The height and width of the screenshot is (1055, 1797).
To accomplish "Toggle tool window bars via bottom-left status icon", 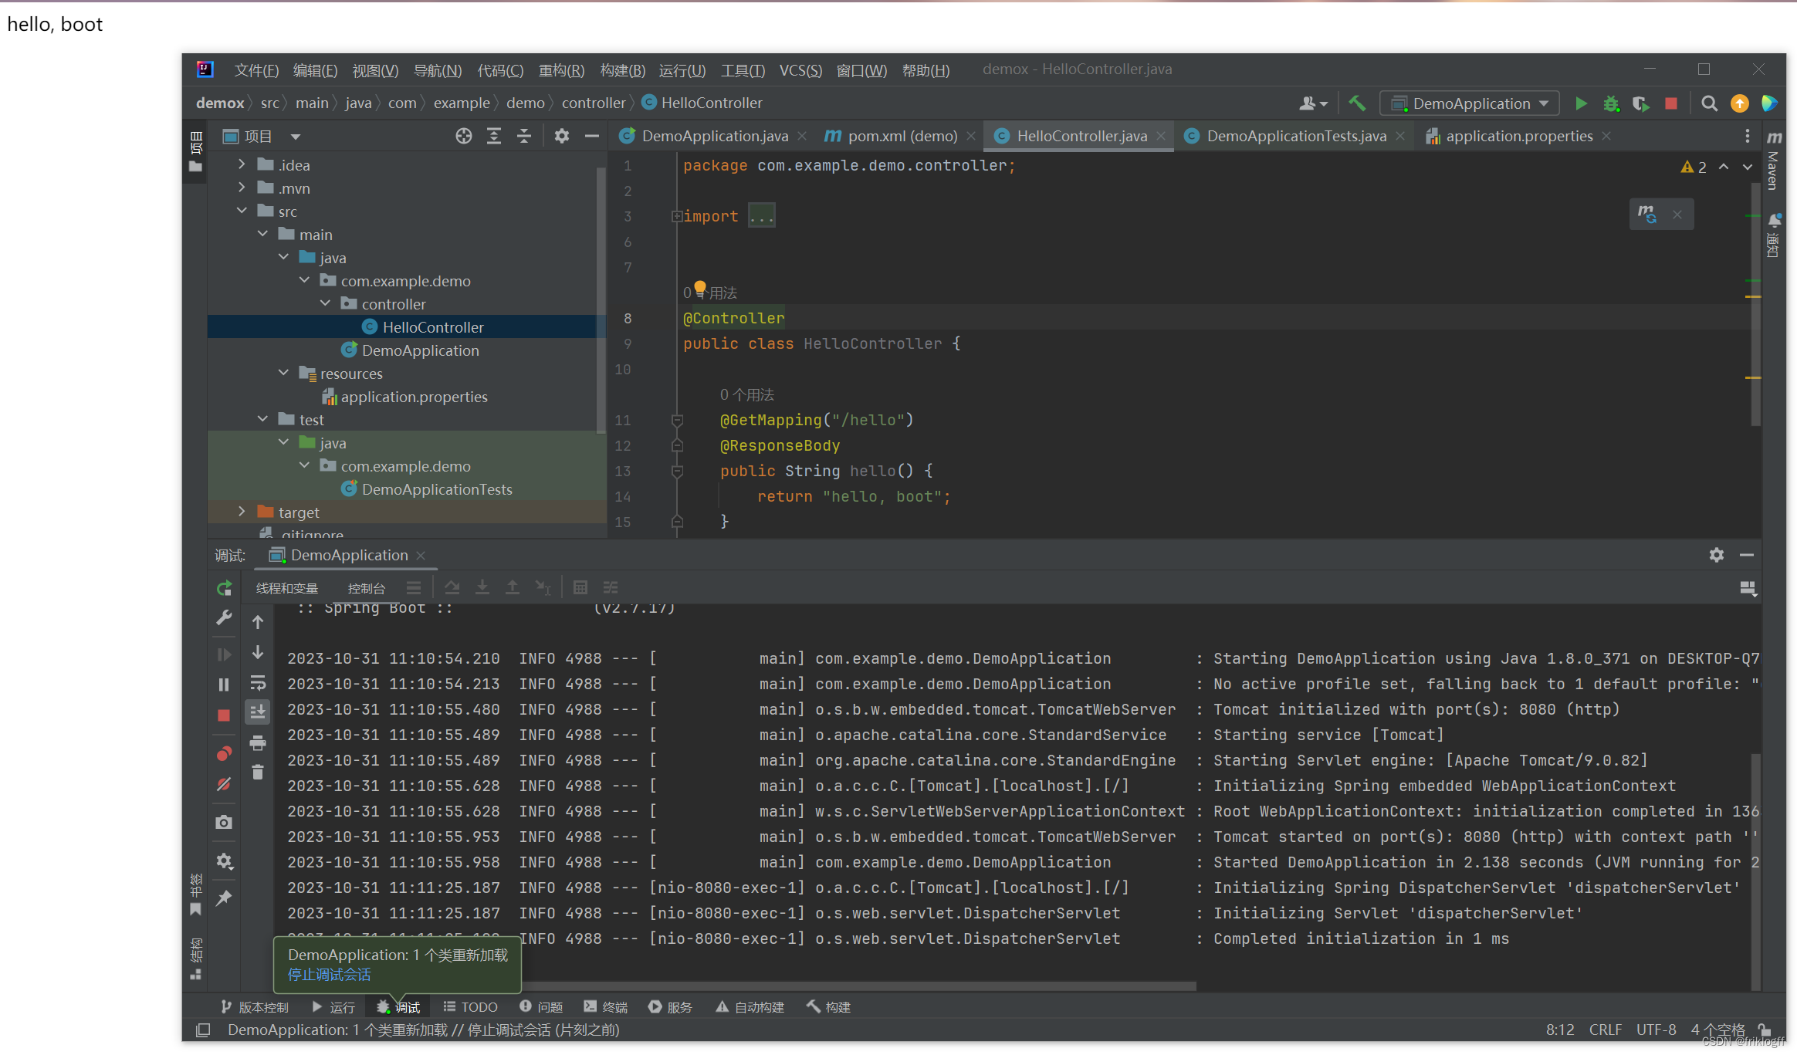I will click(x=203, y=1030).
